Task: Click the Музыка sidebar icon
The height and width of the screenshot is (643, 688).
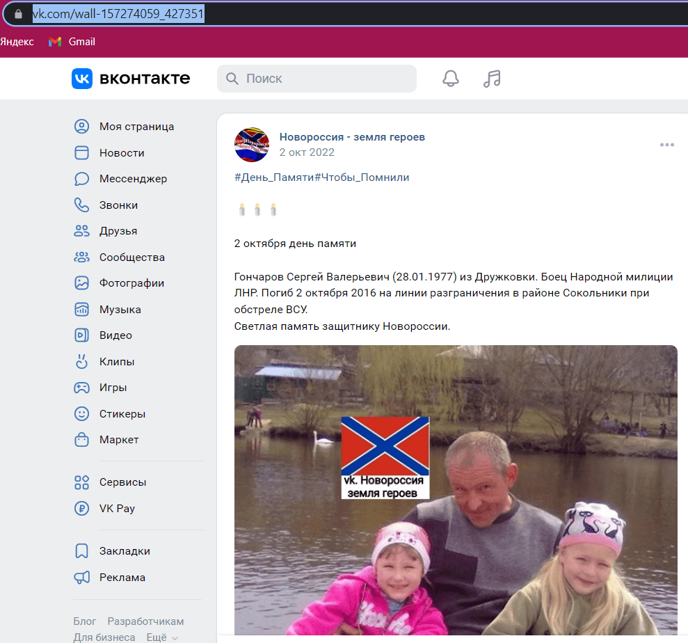Action: (x=81, y=310)
